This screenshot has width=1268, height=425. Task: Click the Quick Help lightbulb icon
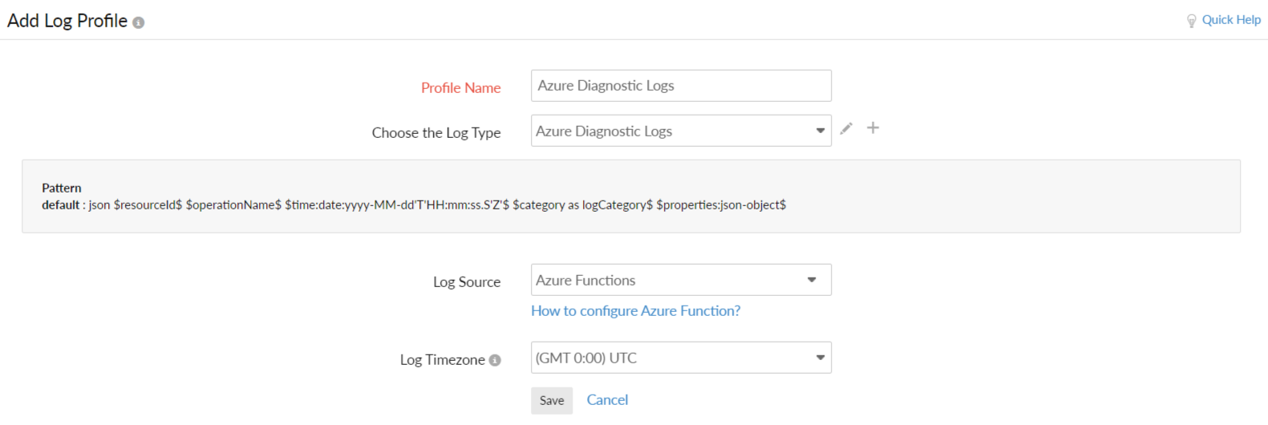[1191, 21]
